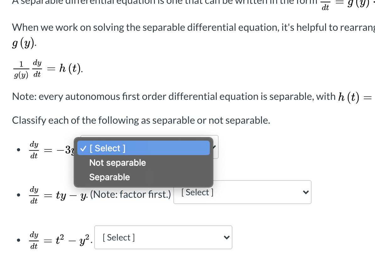
Task: Click the arrow icon on the middle select box
Action: [x=306, y=192]
